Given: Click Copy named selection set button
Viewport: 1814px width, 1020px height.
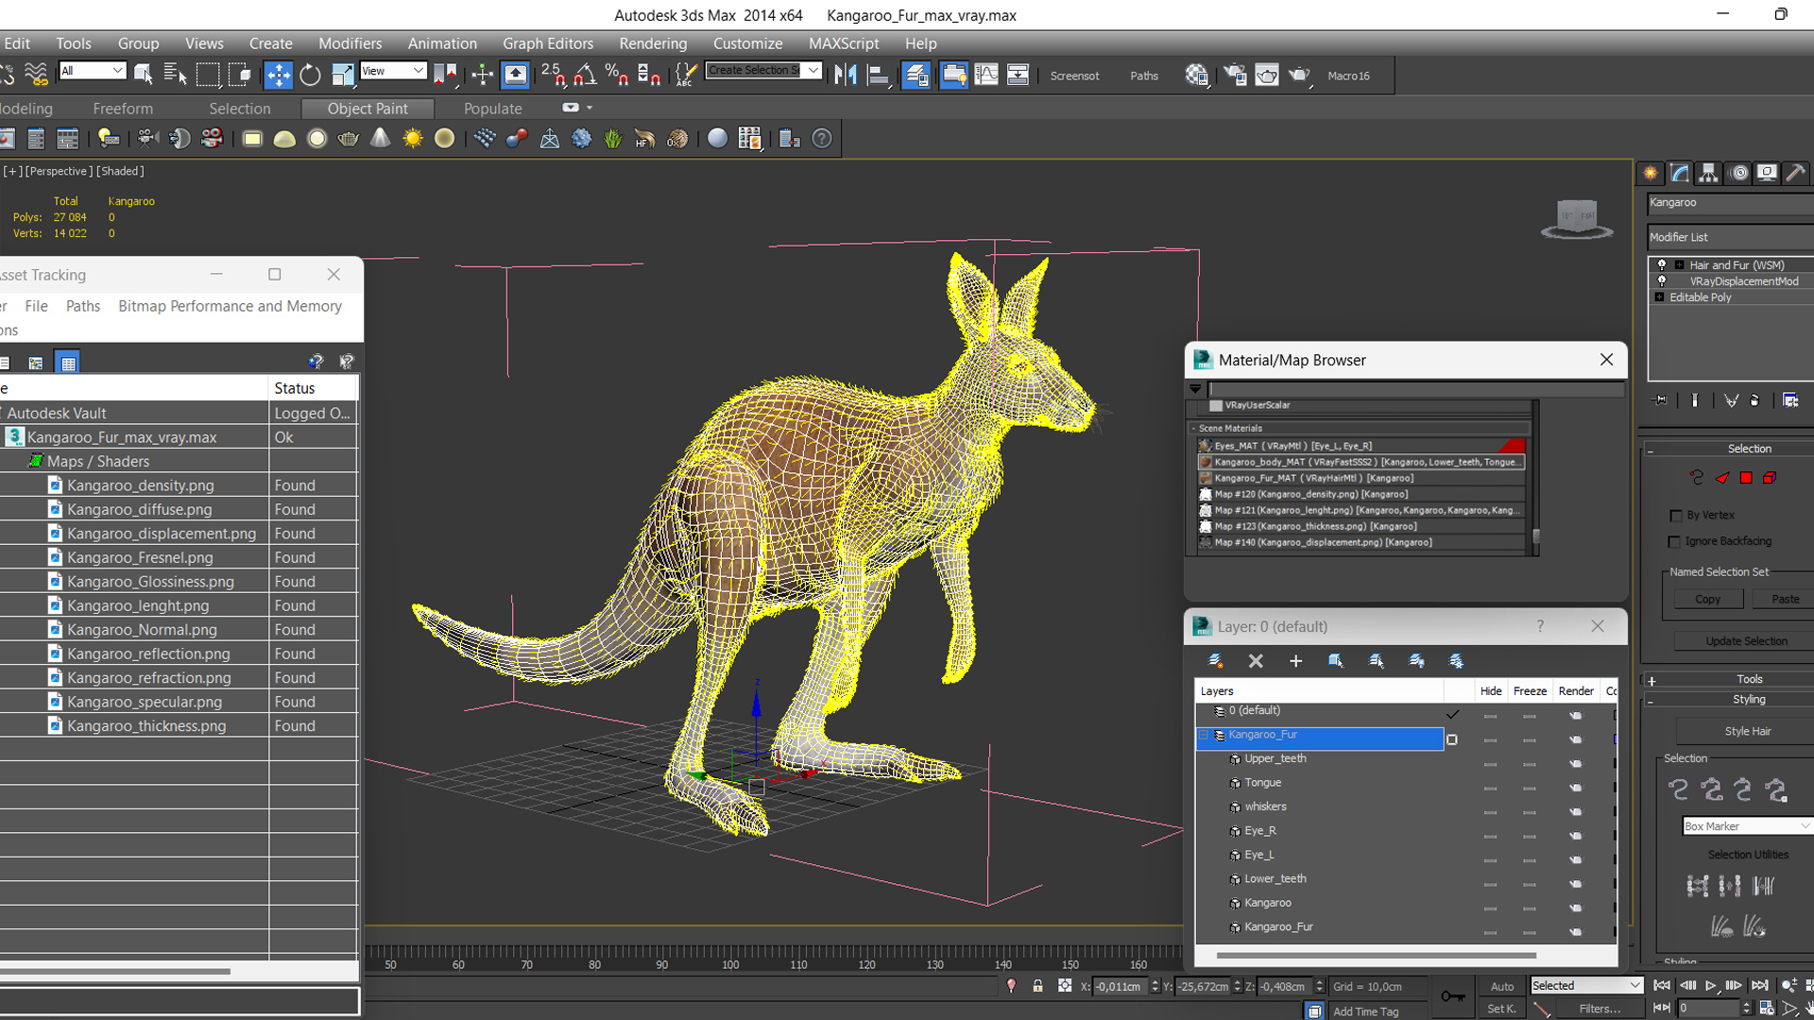Looking at the screenshot, I should (x=1707, y=600).
